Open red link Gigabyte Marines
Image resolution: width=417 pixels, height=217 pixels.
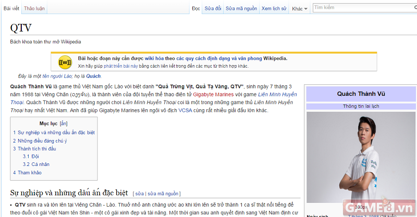click(213, 95)
